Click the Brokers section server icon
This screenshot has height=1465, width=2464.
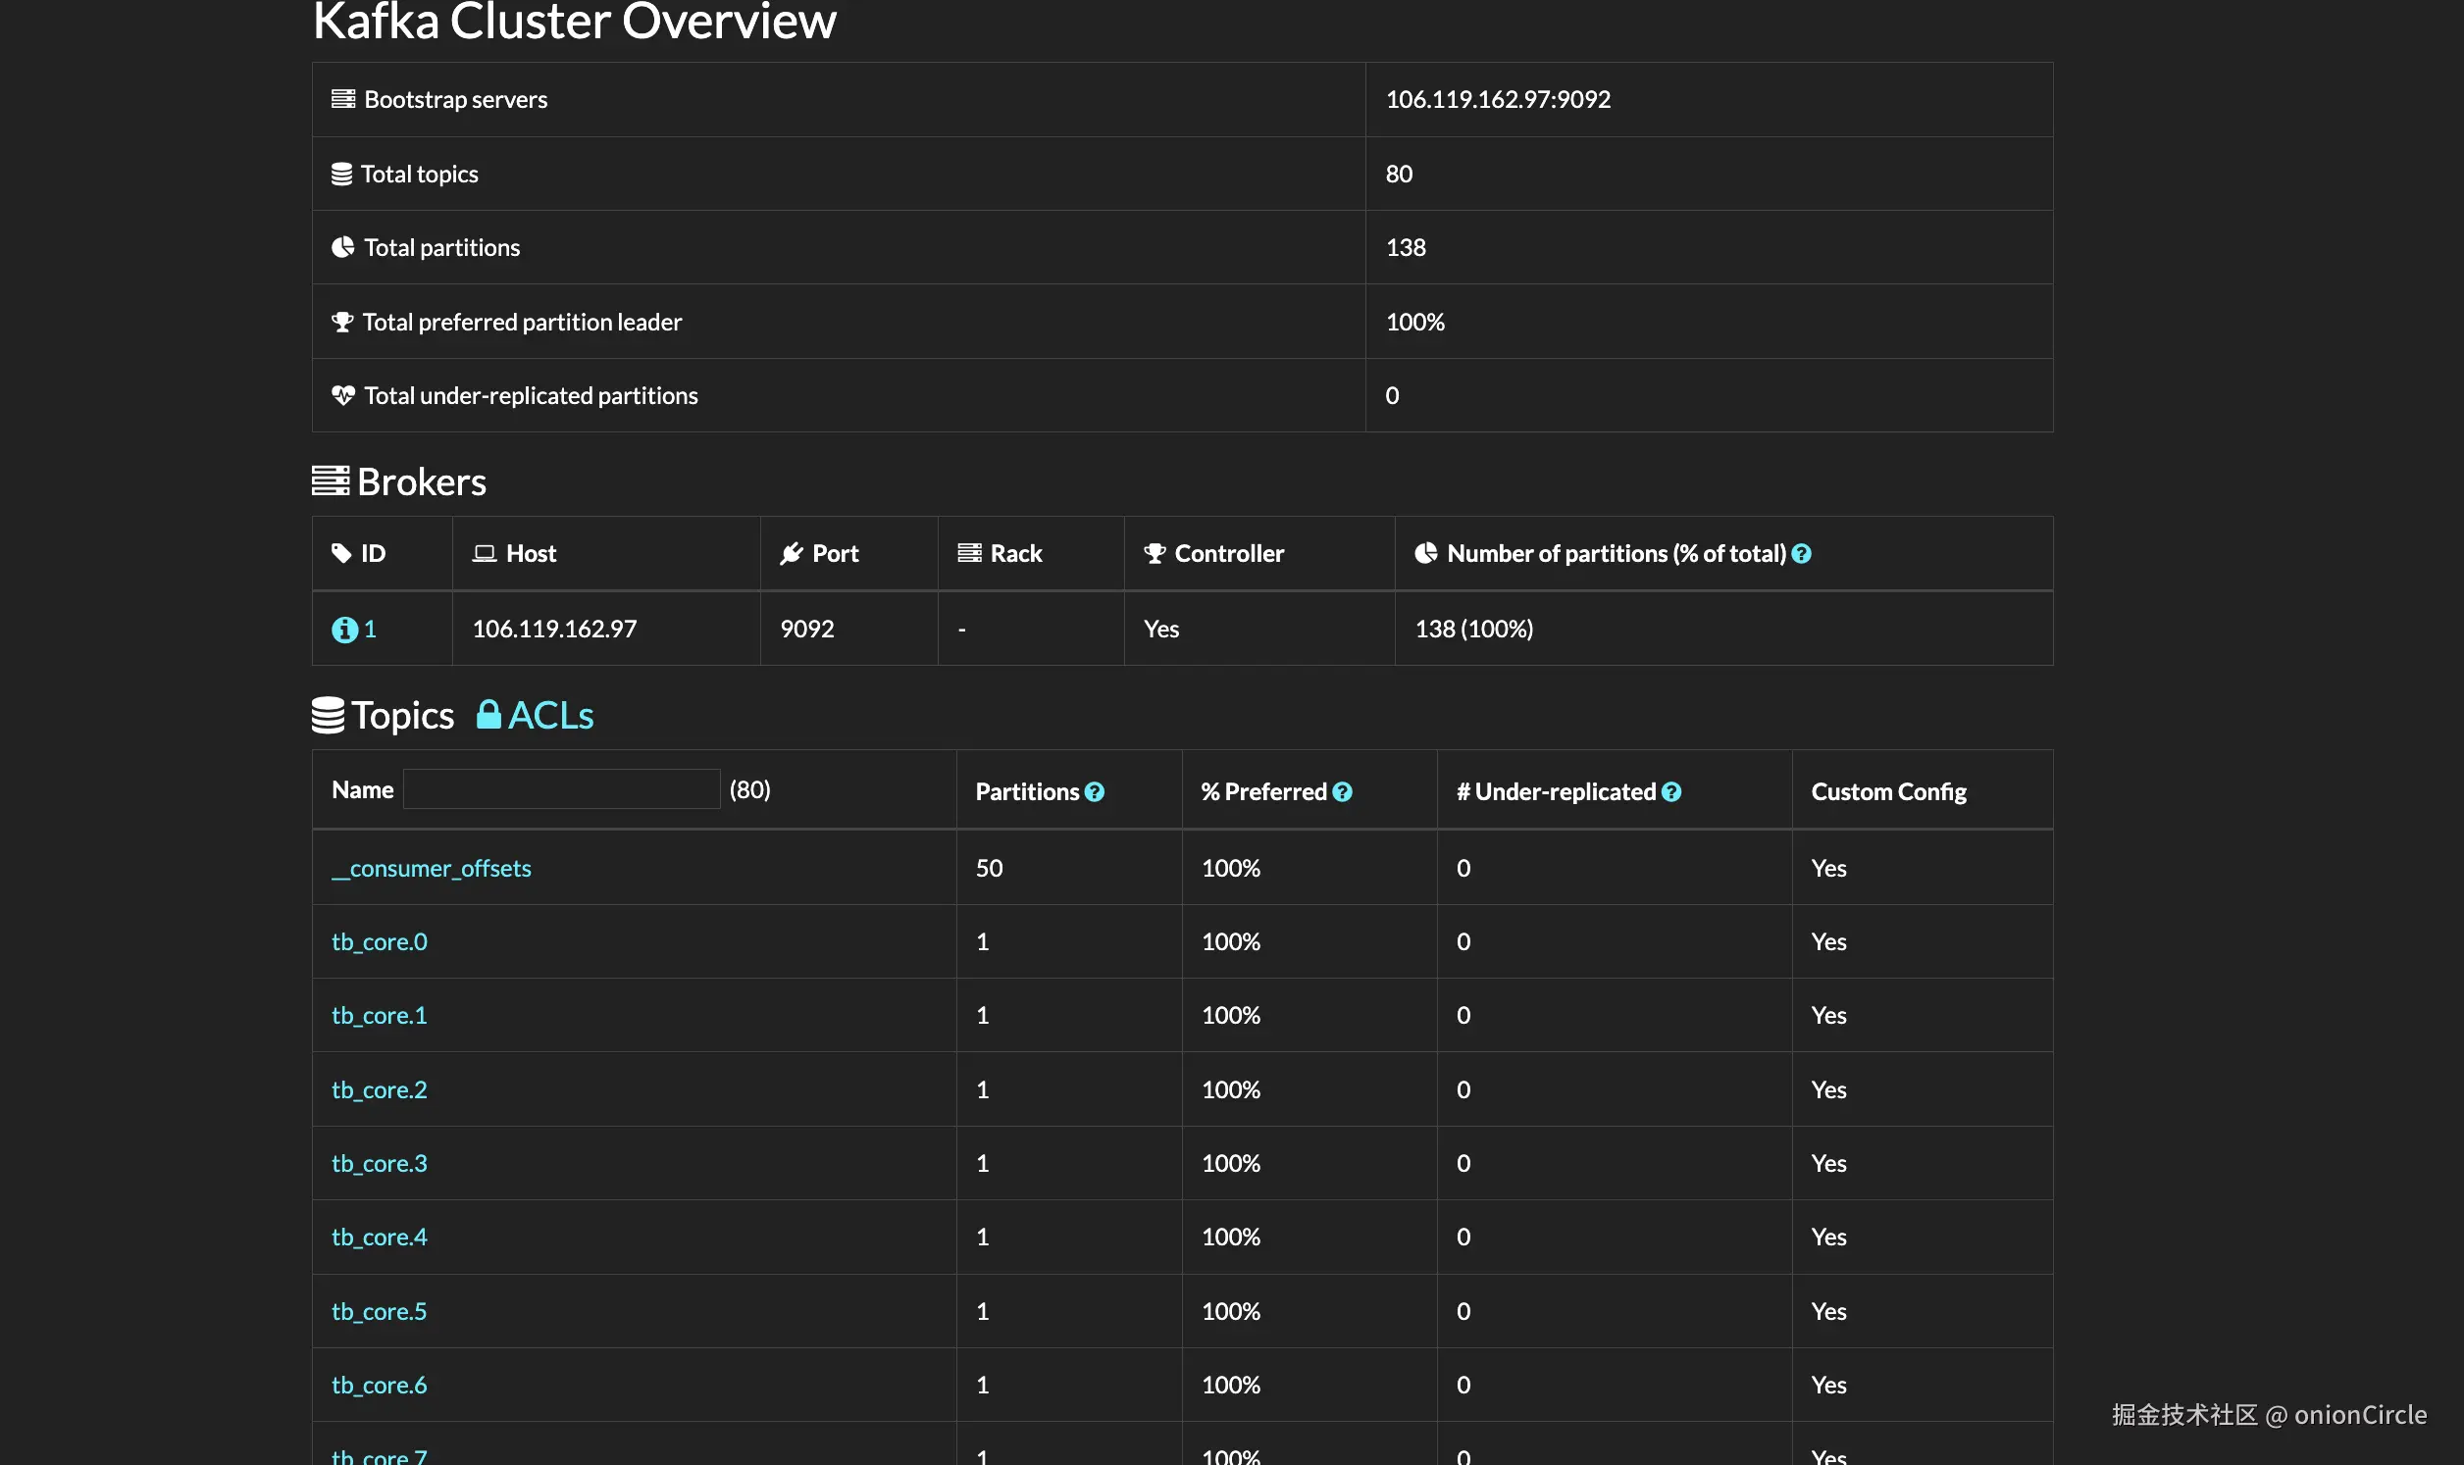click(330, 481)
